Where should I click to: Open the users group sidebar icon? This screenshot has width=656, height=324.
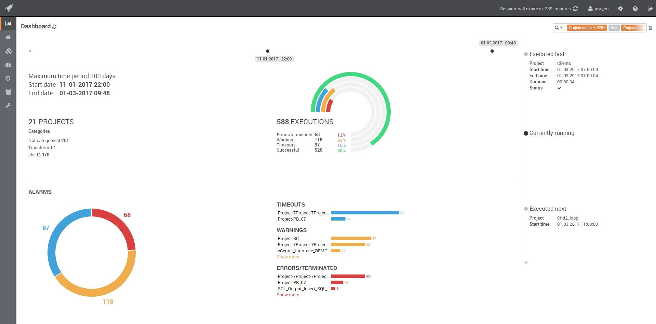pyautogui.click(x=8, y=92)
